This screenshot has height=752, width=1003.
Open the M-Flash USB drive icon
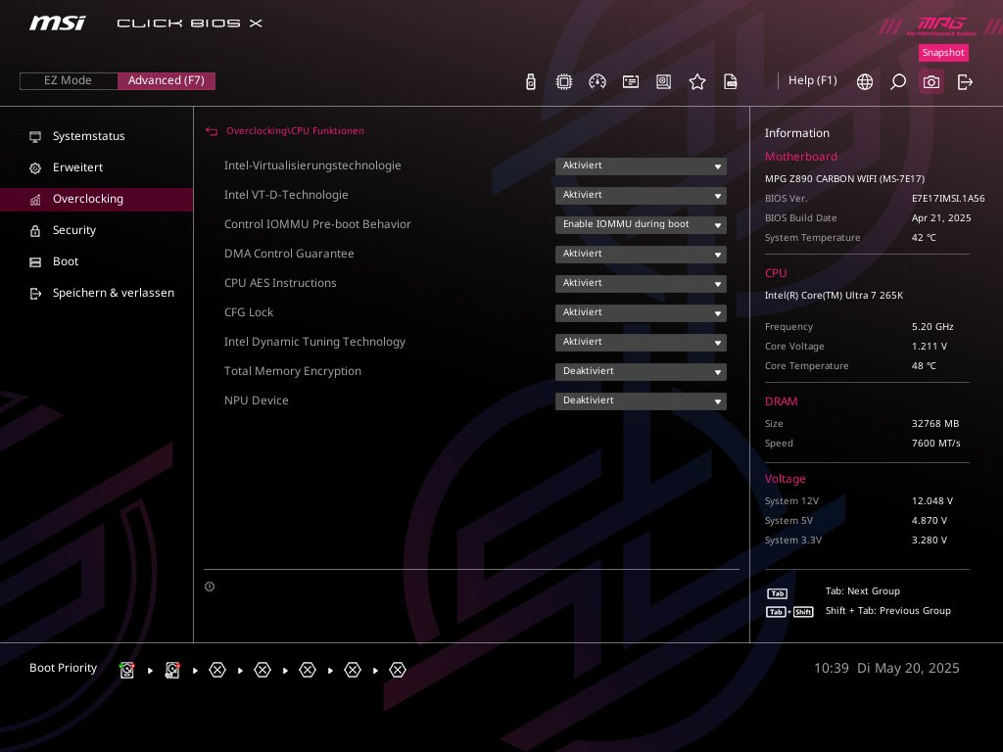tap(530, 82)
